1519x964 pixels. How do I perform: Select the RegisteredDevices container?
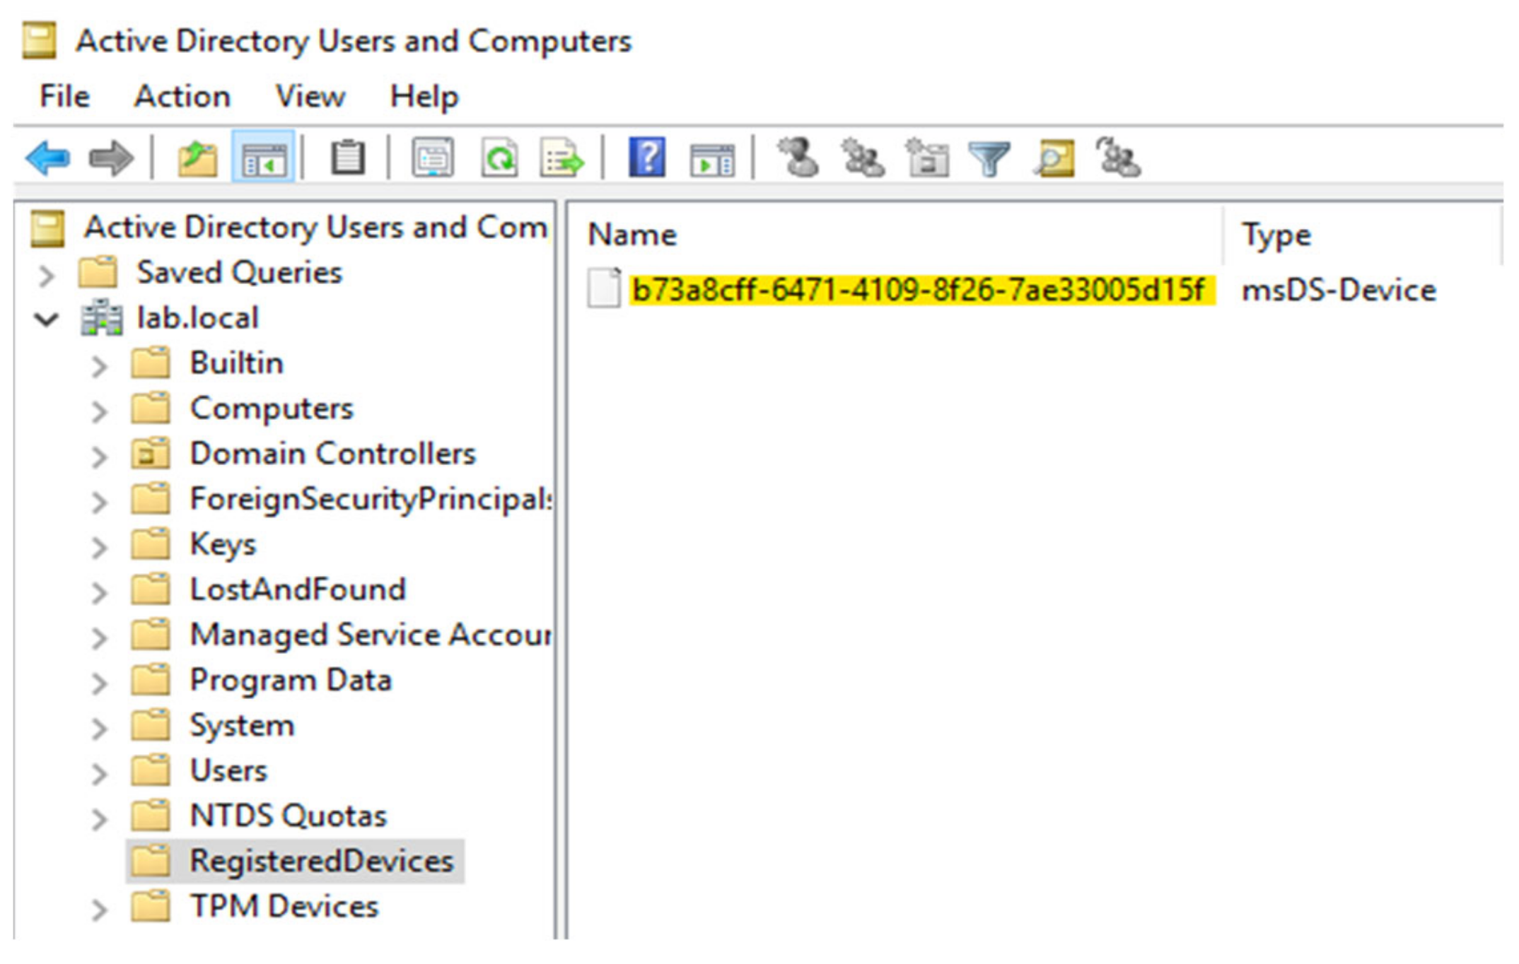pyautogui.click(x=322, y=861)
